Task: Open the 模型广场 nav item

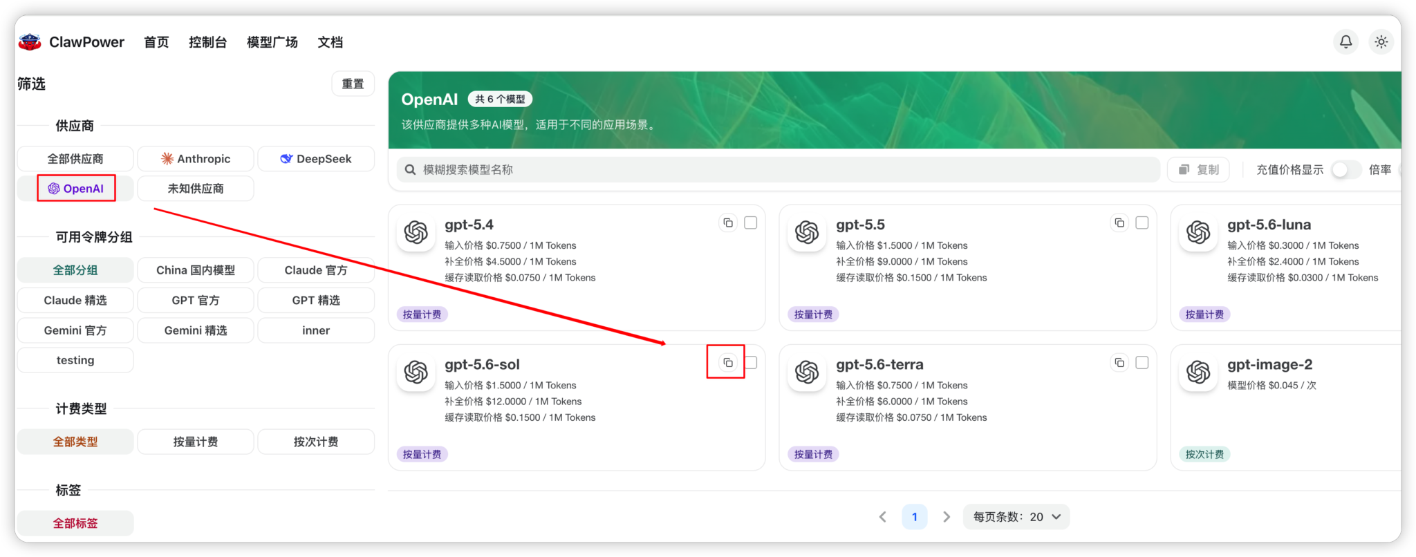Action: pyautogui.click(x=272, y=42)
